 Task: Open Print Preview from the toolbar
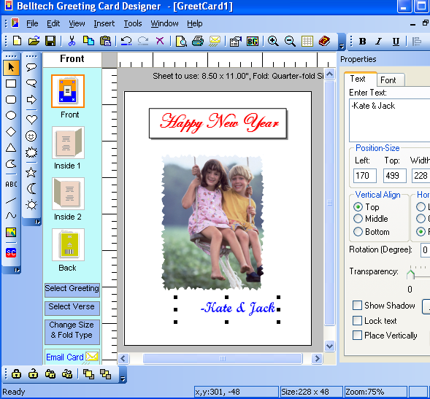(181, 41)
